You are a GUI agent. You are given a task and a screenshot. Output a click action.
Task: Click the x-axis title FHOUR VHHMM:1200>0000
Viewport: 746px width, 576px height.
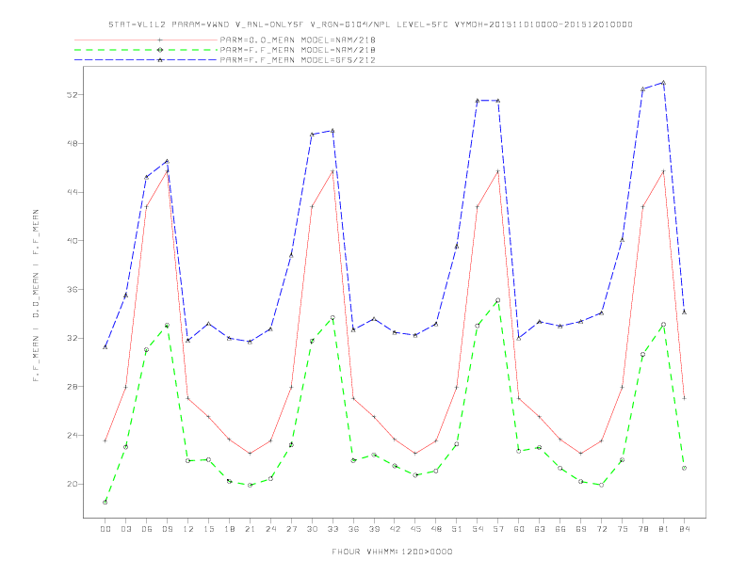pyautogui.click(x=392, y=552)
